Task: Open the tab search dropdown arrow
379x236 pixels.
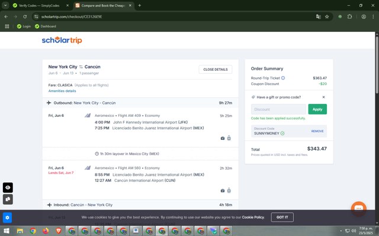Action: pos(5,5)
